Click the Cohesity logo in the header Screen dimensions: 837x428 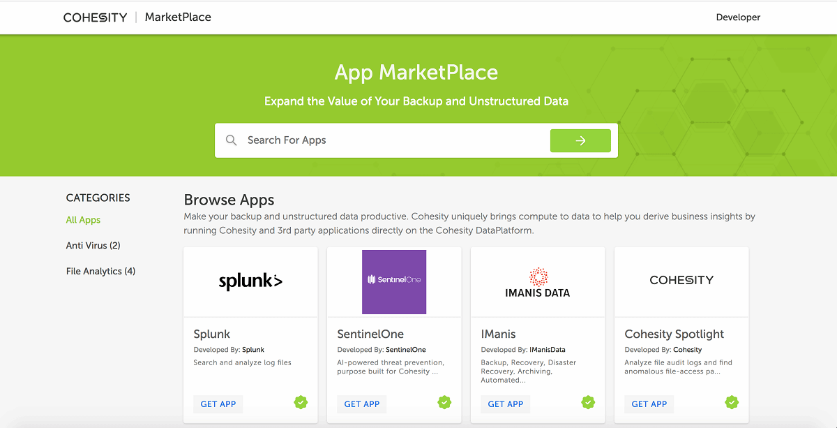tap(95, 17)
